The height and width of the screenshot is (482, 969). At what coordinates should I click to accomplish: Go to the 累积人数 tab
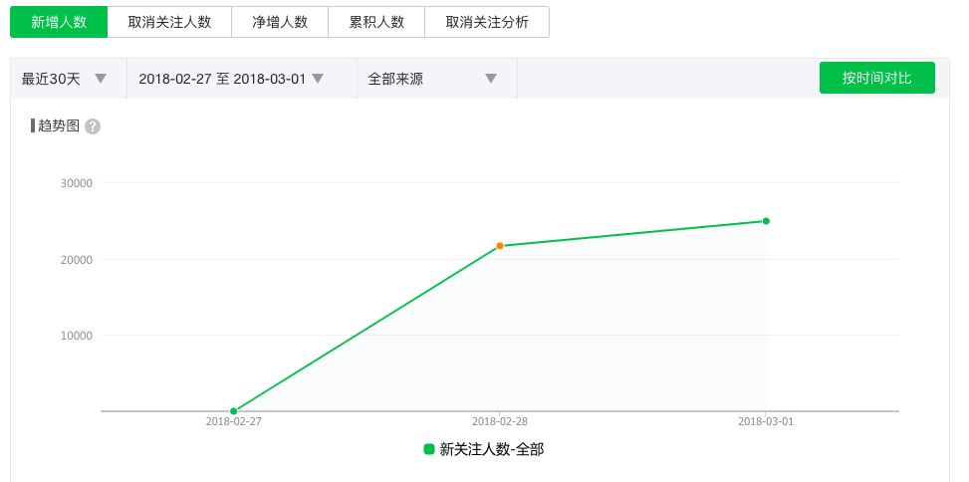(x=375, y=22)
